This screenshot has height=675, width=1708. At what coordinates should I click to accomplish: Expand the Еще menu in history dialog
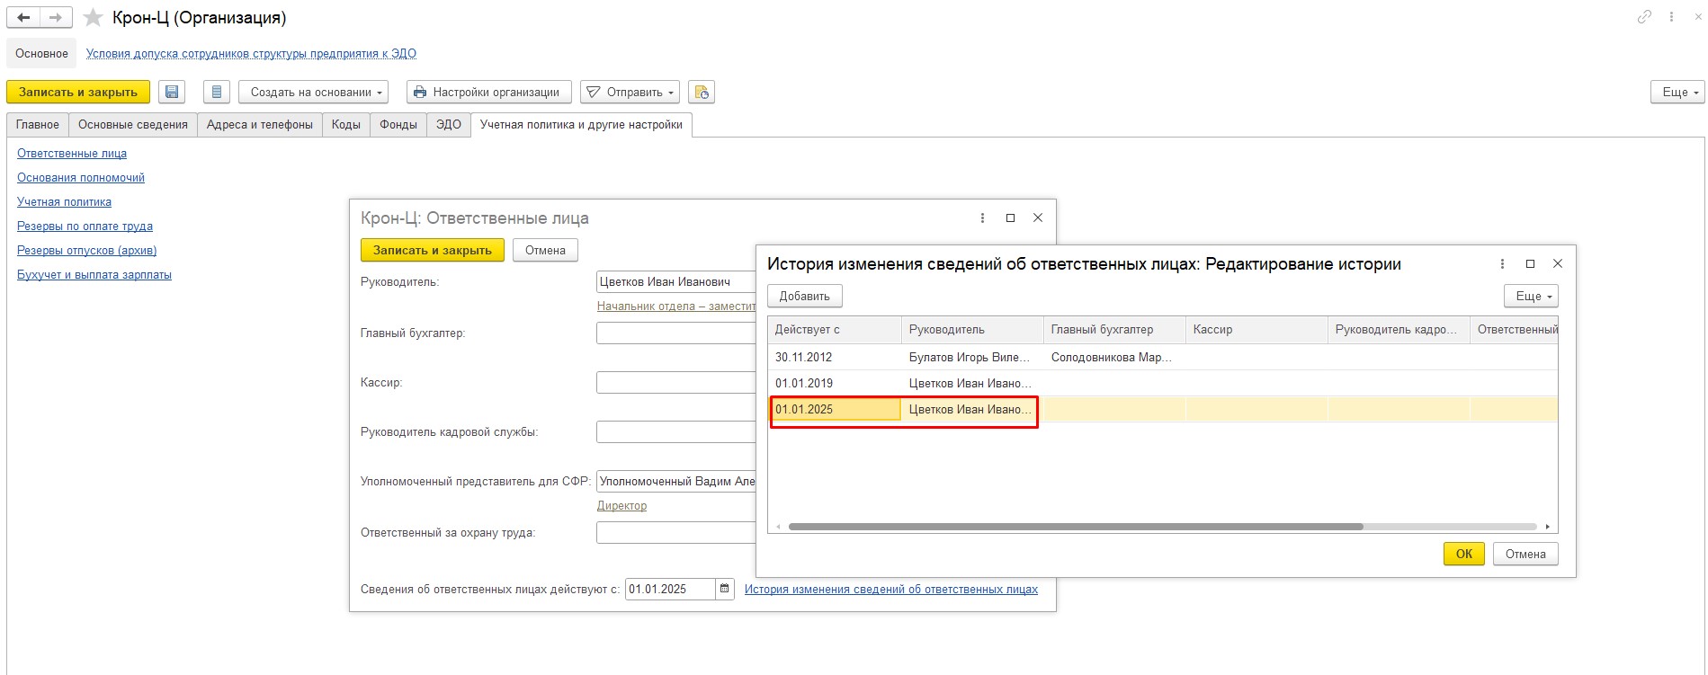(x=1530, y=296)
